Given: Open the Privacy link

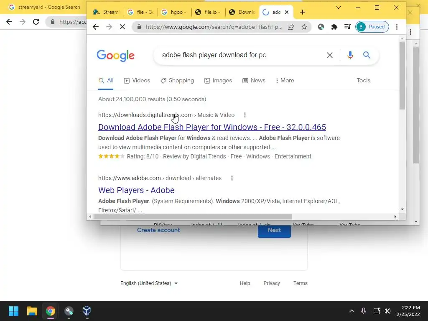Looking at the screenshot, I should point(272,283).
